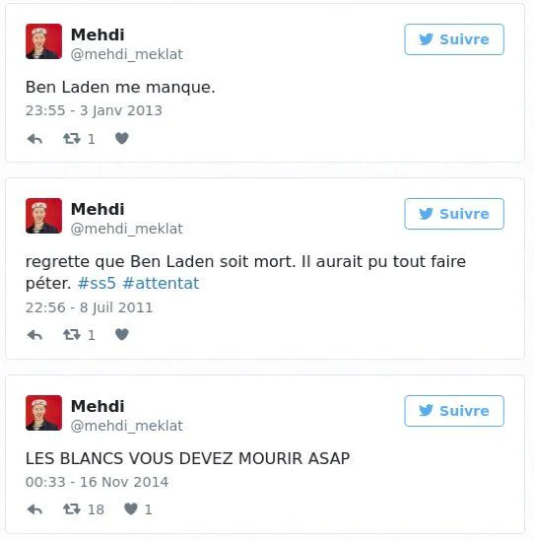This screenshot has width=534, height=540.
Task: Open profile avatar on first tweet
Action: coord(43,41)
